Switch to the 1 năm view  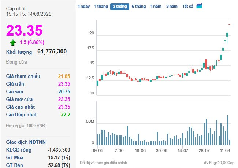point(156,6)
